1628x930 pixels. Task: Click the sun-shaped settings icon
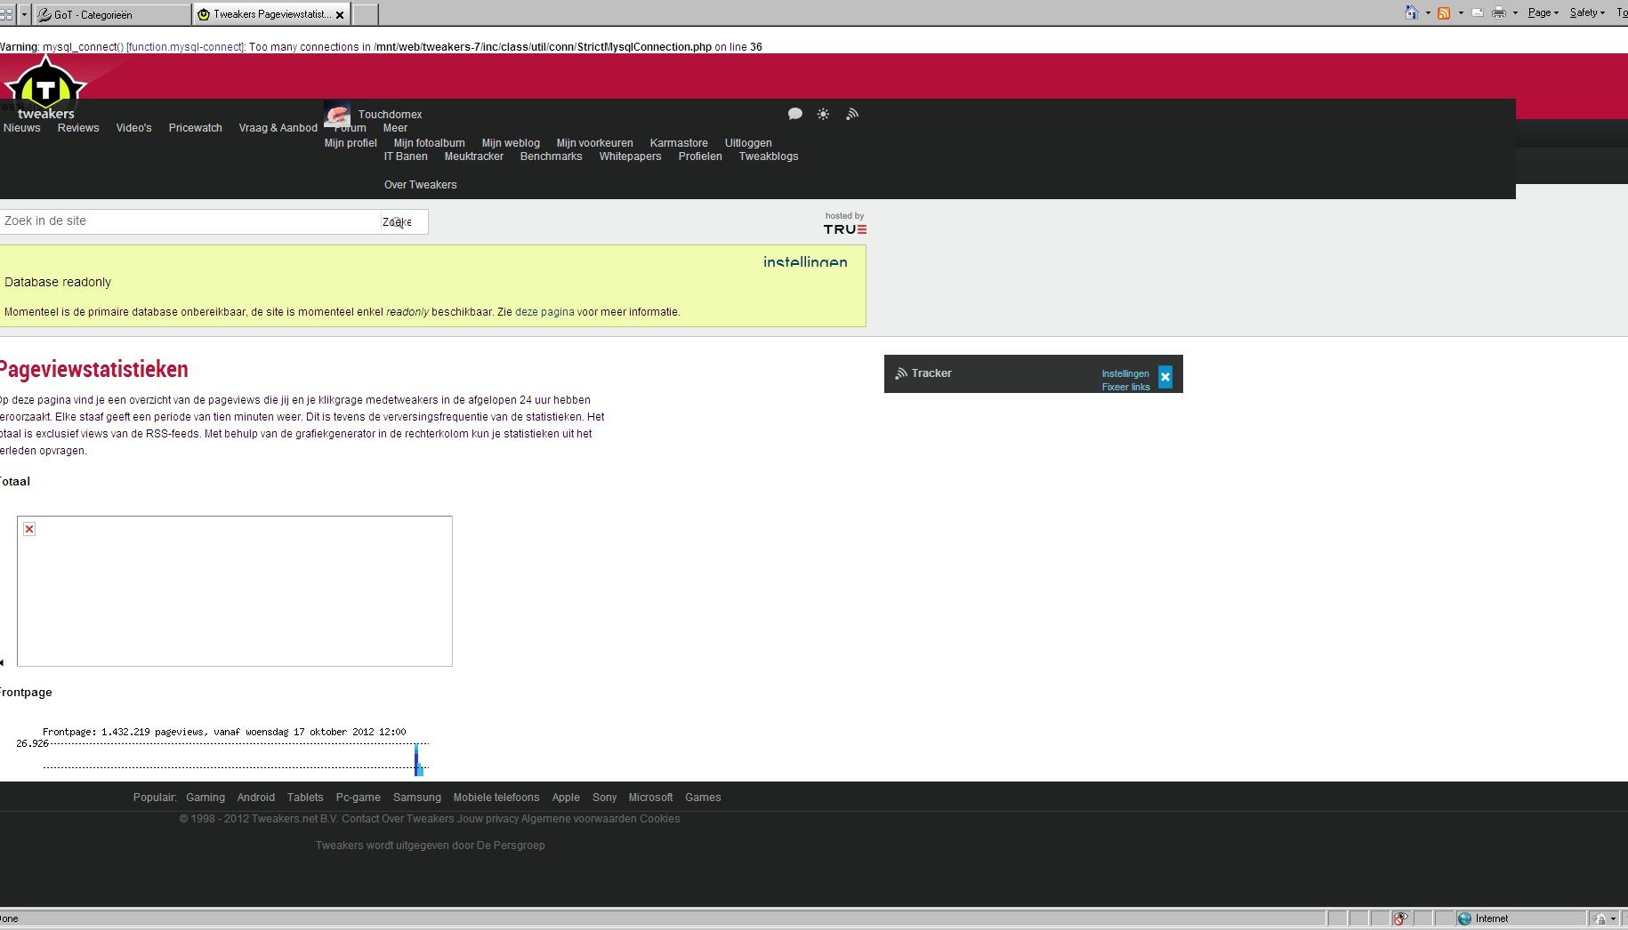click(824, 114)
